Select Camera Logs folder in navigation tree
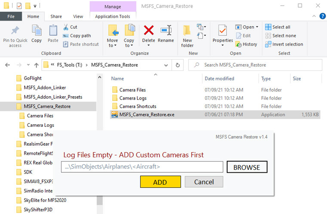The image size is (327, 214). click(40, 125)
